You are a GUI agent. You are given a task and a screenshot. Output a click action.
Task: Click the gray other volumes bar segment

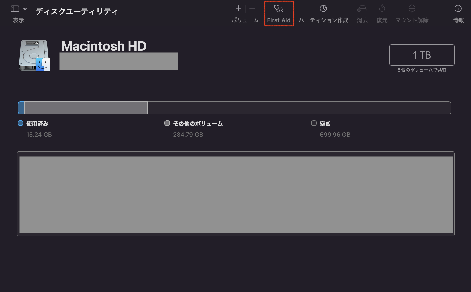(x=86, y=108)
